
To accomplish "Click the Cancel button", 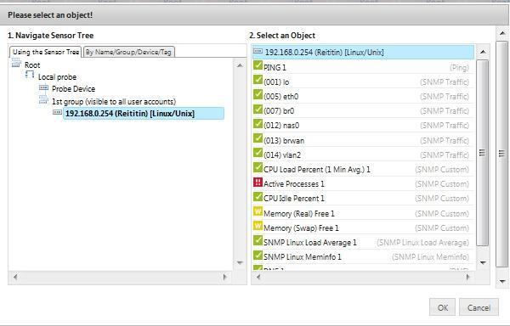I will [x=479, y=307].
